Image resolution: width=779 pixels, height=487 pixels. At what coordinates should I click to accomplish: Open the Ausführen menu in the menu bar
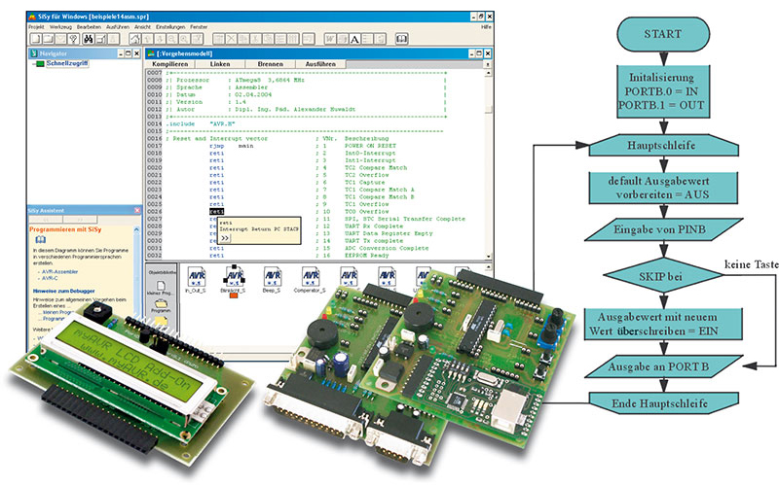(118, 27)
